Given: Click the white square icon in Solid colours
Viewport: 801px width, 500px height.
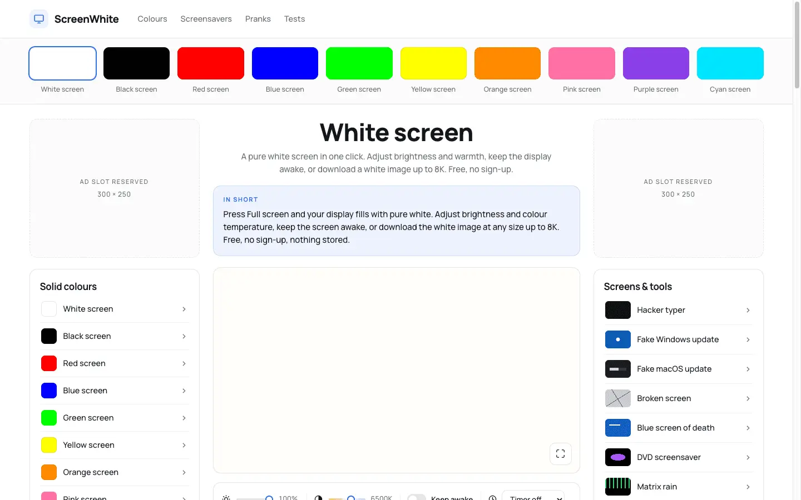Looking at the screenshot, I should coord(49,309).
